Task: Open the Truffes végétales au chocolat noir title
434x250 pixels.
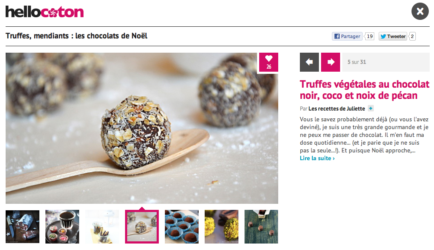Action: [364, 90]
